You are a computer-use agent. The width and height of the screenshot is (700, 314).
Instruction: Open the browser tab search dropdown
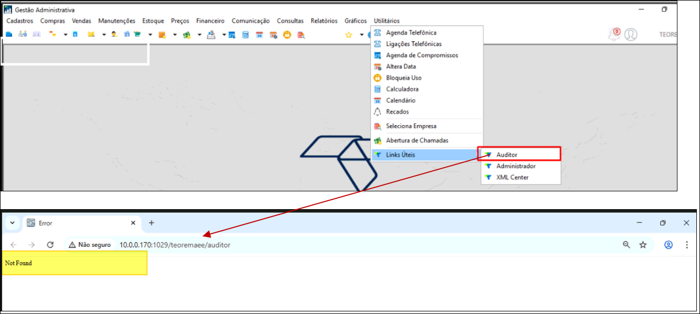pyautogui.click(x=12, y=223)
